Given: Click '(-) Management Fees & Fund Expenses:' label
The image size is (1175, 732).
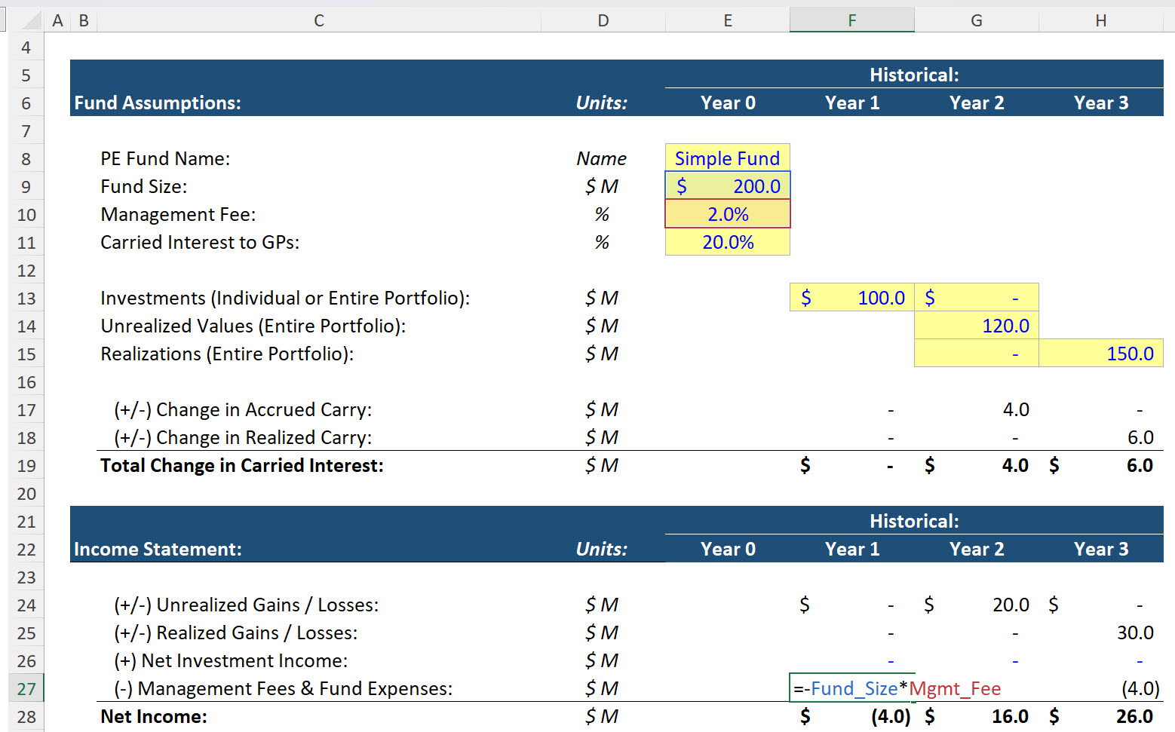Looking at the screenshot, I should coord(284,688).
